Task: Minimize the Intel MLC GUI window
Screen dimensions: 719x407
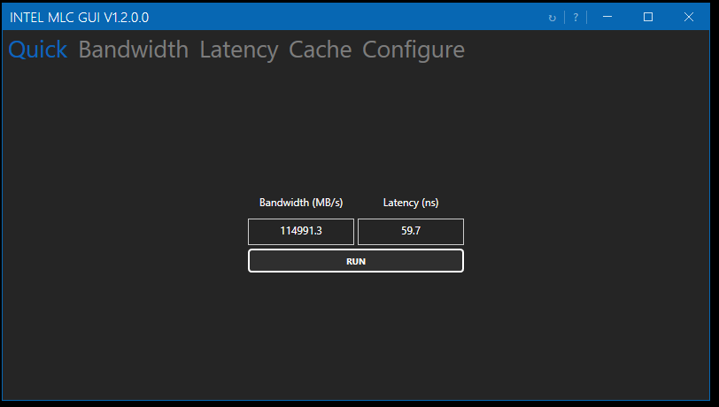Action: coord(607,17)
